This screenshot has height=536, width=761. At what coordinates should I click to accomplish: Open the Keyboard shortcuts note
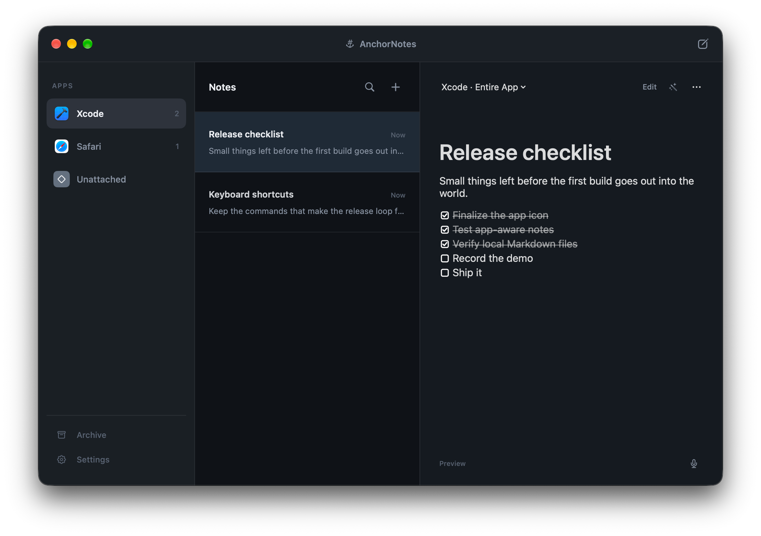click(x=307, y=202)
